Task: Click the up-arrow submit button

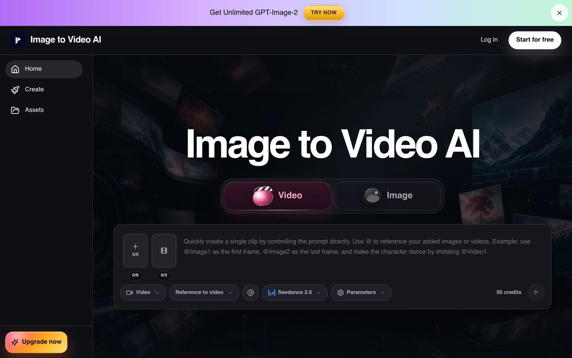Action: [535, 292]
